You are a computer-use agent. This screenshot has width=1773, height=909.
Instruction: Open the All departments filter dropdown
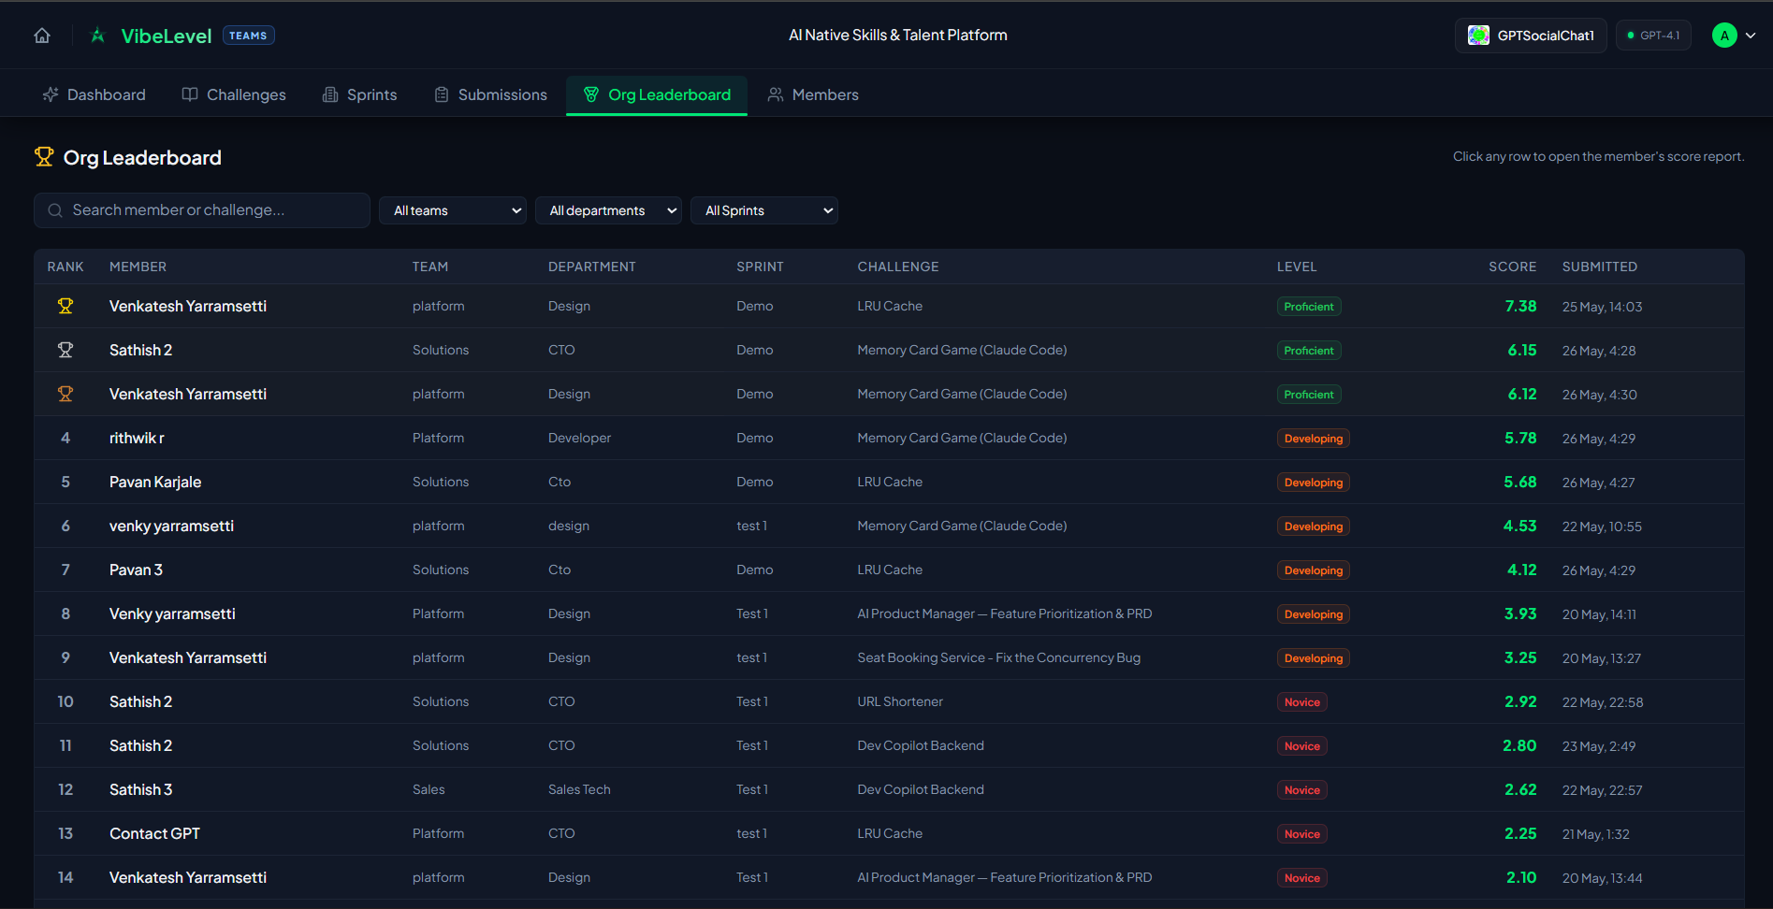(x=608, y=210)
